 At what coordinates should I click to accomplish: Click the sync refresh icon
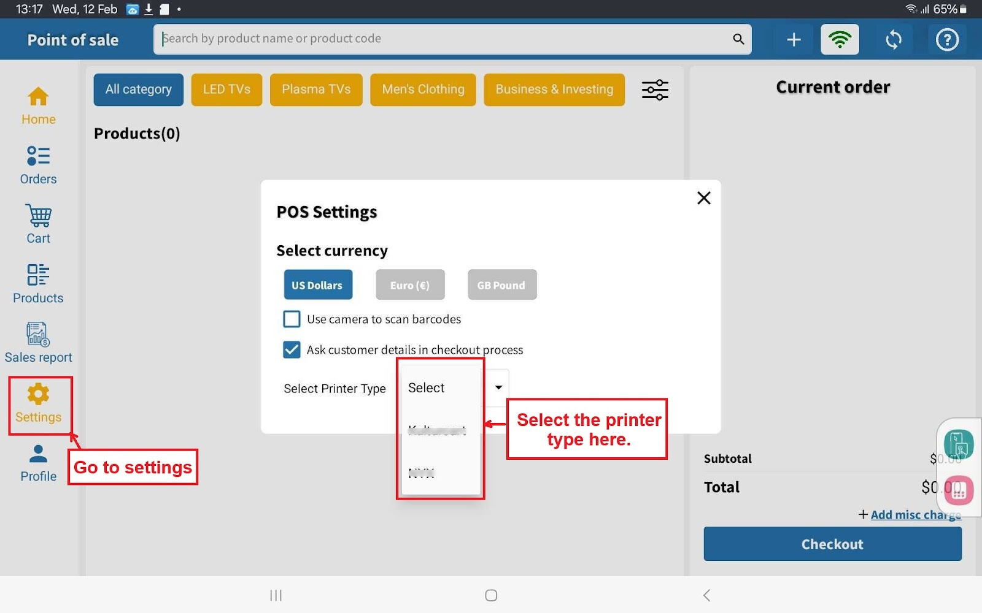893,40
